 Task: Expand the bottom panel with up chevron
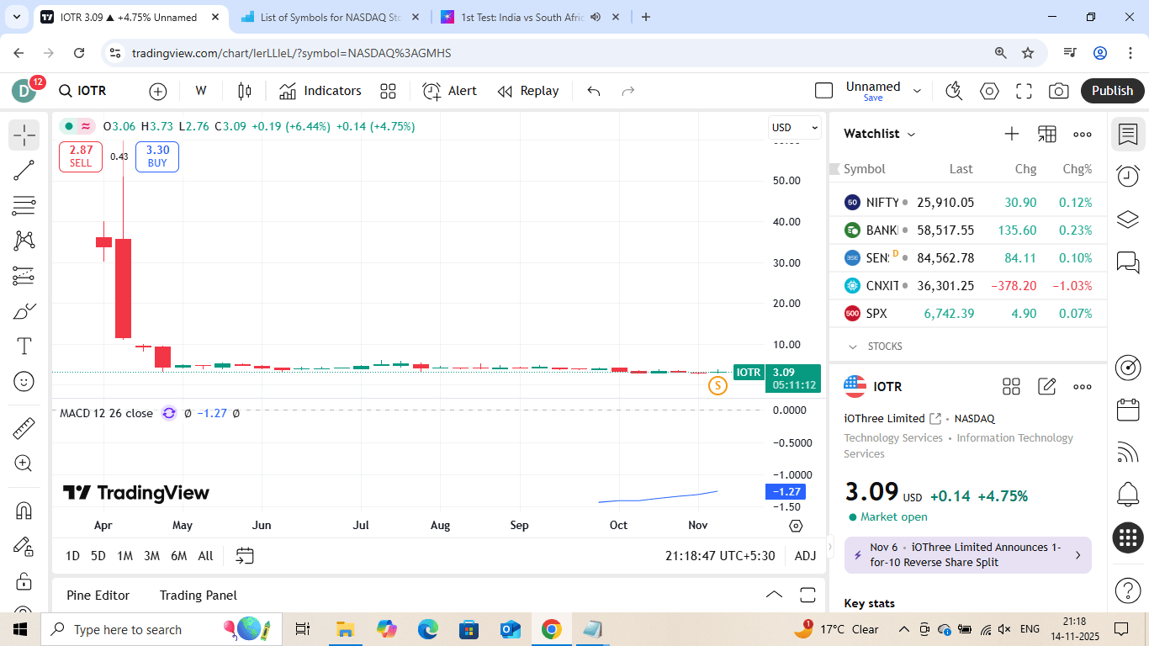click(x=774, y=595)
